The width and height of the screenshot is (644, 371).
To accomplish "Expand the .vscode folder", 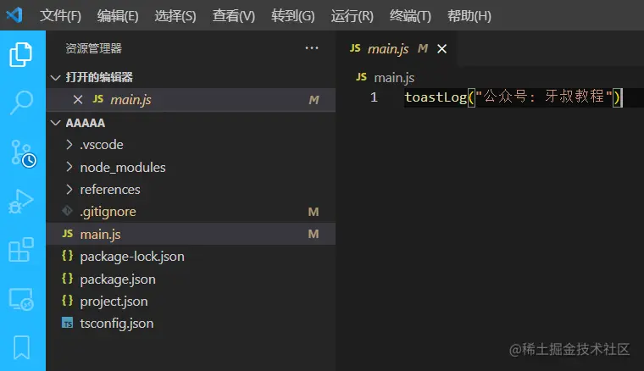I will (69, 145).
